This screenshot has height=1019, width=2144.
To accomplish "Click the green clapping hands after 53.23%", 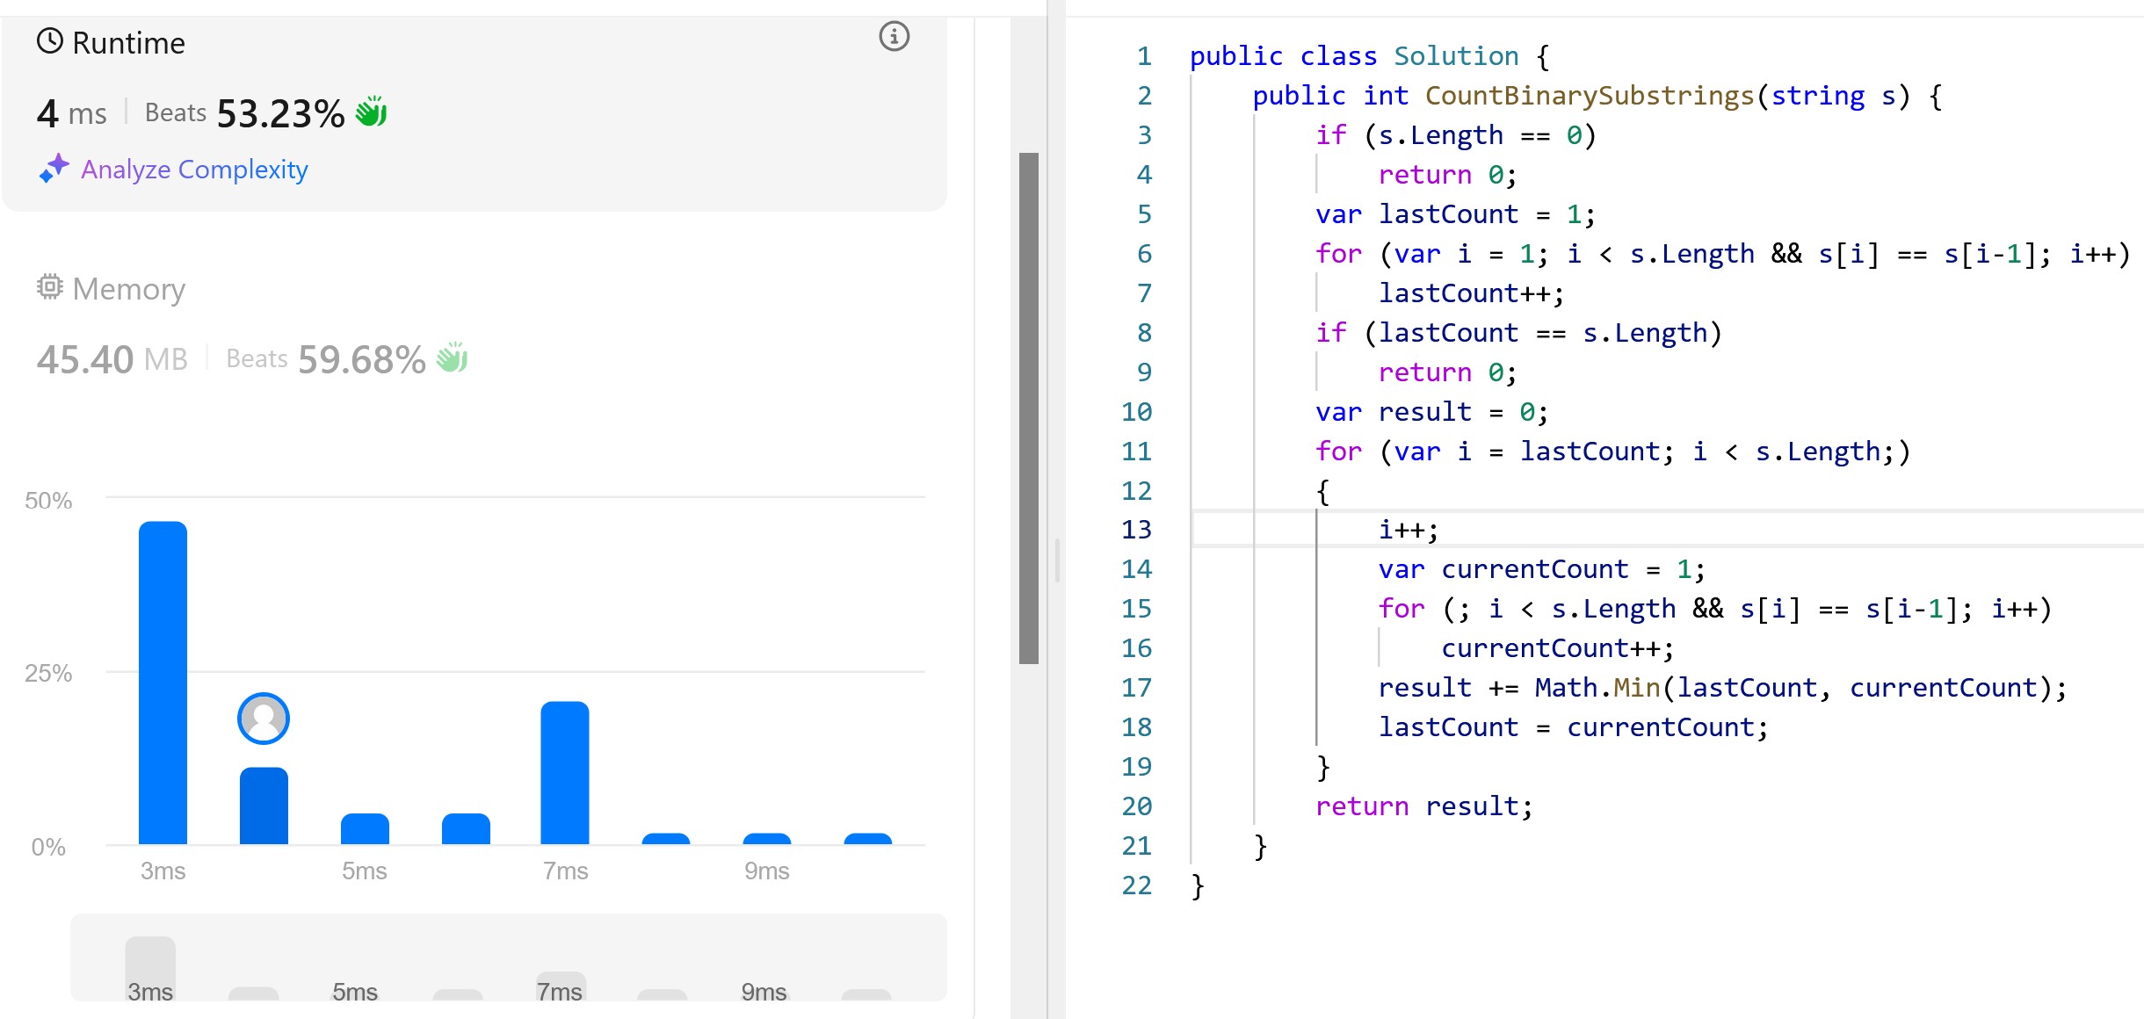I will coord(371,112).
